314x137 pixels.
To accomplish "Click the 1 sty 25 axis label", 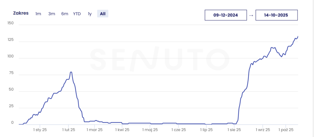I will (x=40, y=130).
